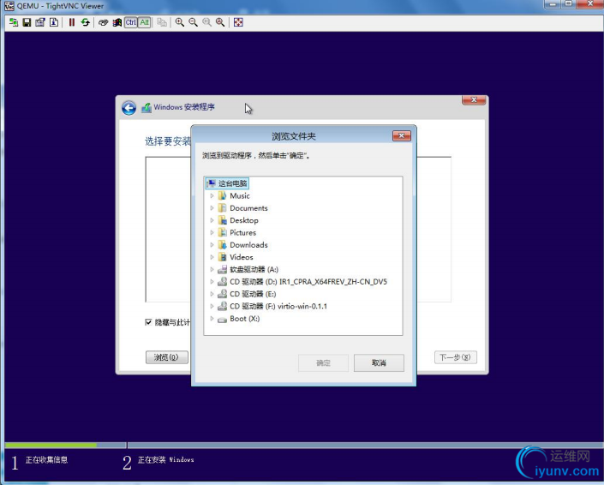Open new connection from VNC toolbar
Viewport: 604px width, 485px height.
(14, 22)
